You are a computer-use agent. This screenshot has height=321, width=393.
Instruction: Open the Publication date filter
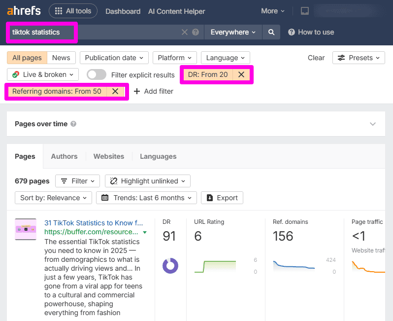tap(114, 58)
